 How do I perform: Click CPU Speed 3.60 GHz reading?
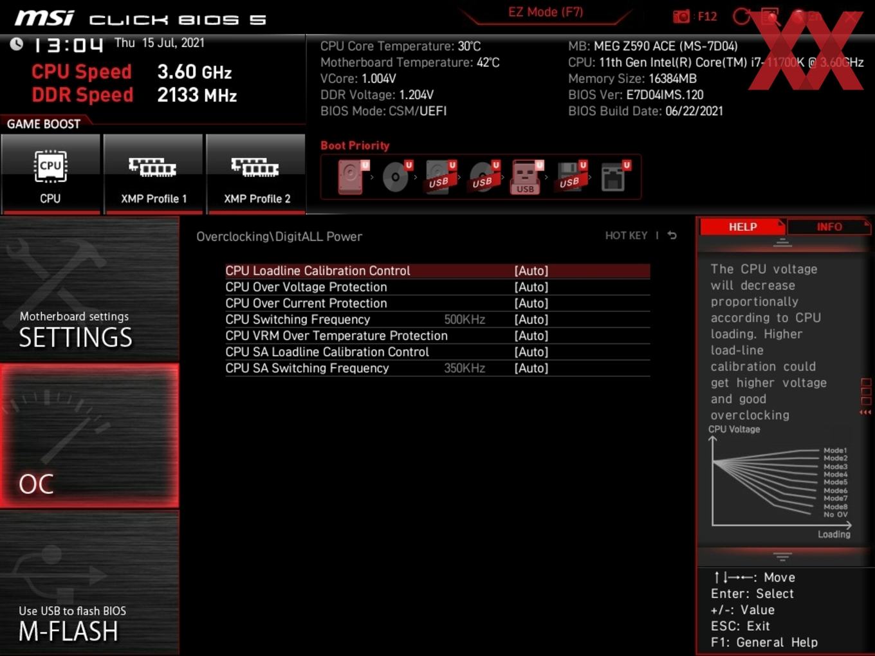coord(132,71)
